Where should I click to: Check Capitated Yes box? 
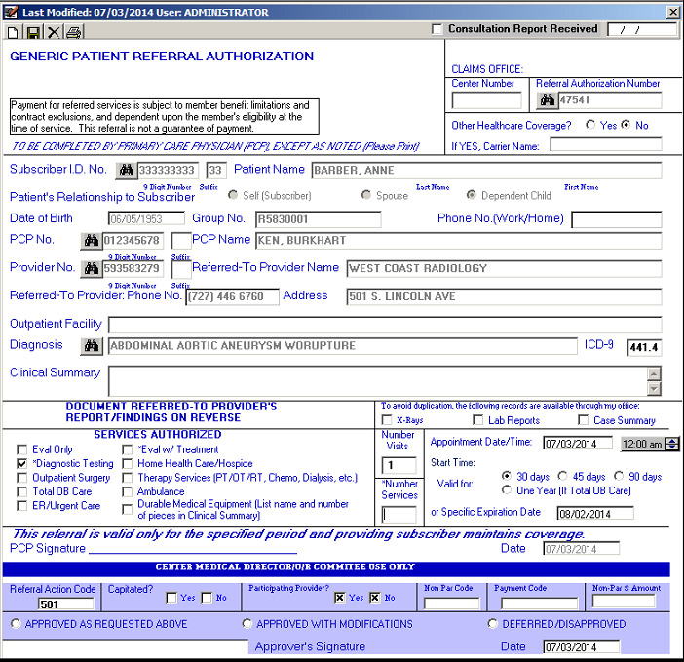171,598
